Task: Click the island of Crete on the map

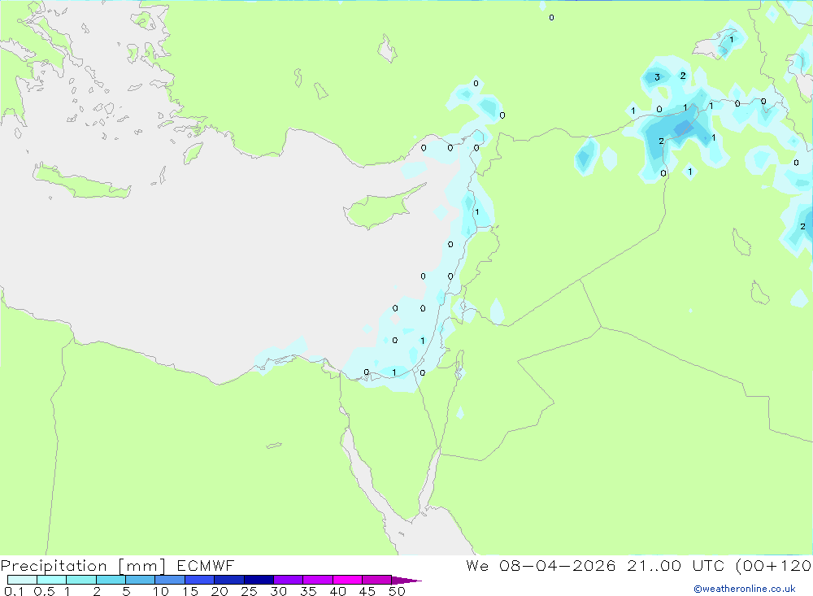Action: (81, 181)
